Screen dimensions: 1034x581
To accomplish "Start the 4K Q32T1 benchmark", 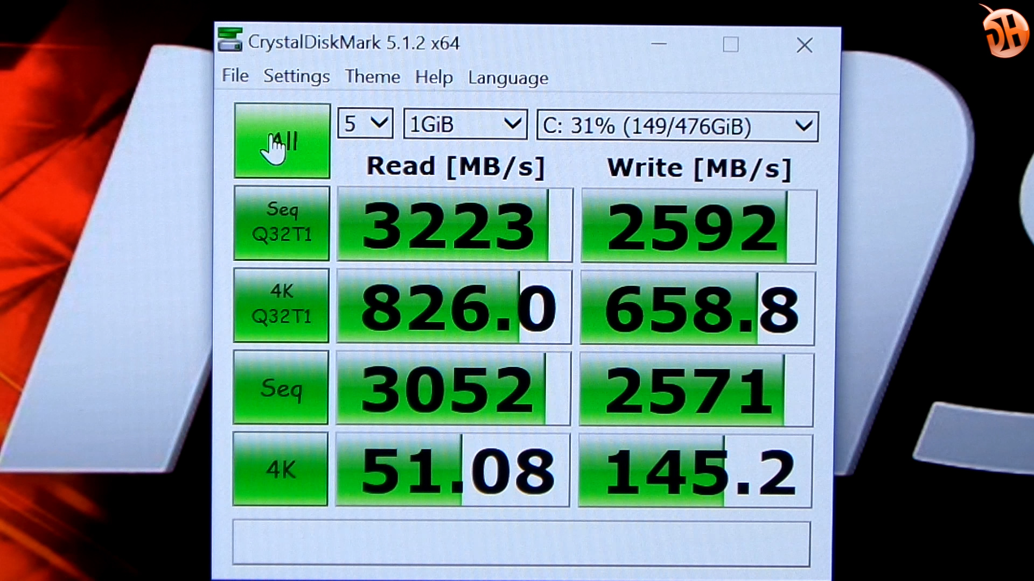I will click(281, 305).
